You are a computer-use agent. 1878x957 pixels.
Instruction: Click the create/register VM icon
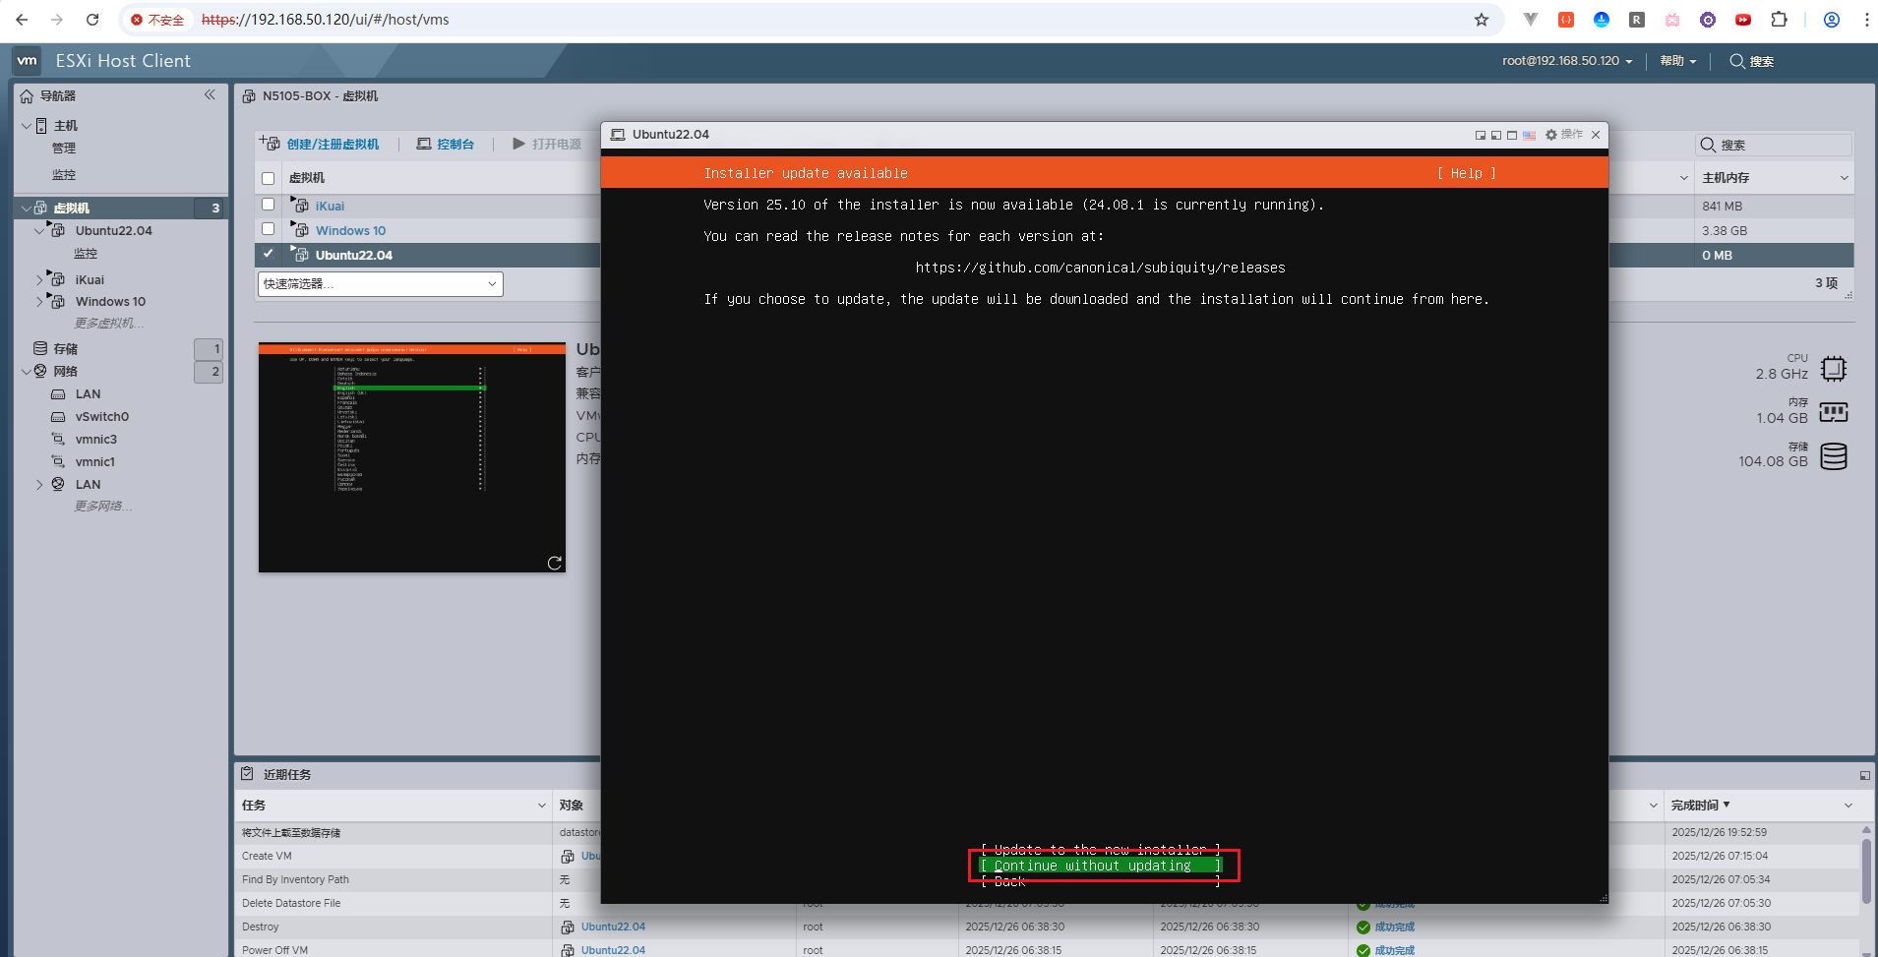coord(270,144)
